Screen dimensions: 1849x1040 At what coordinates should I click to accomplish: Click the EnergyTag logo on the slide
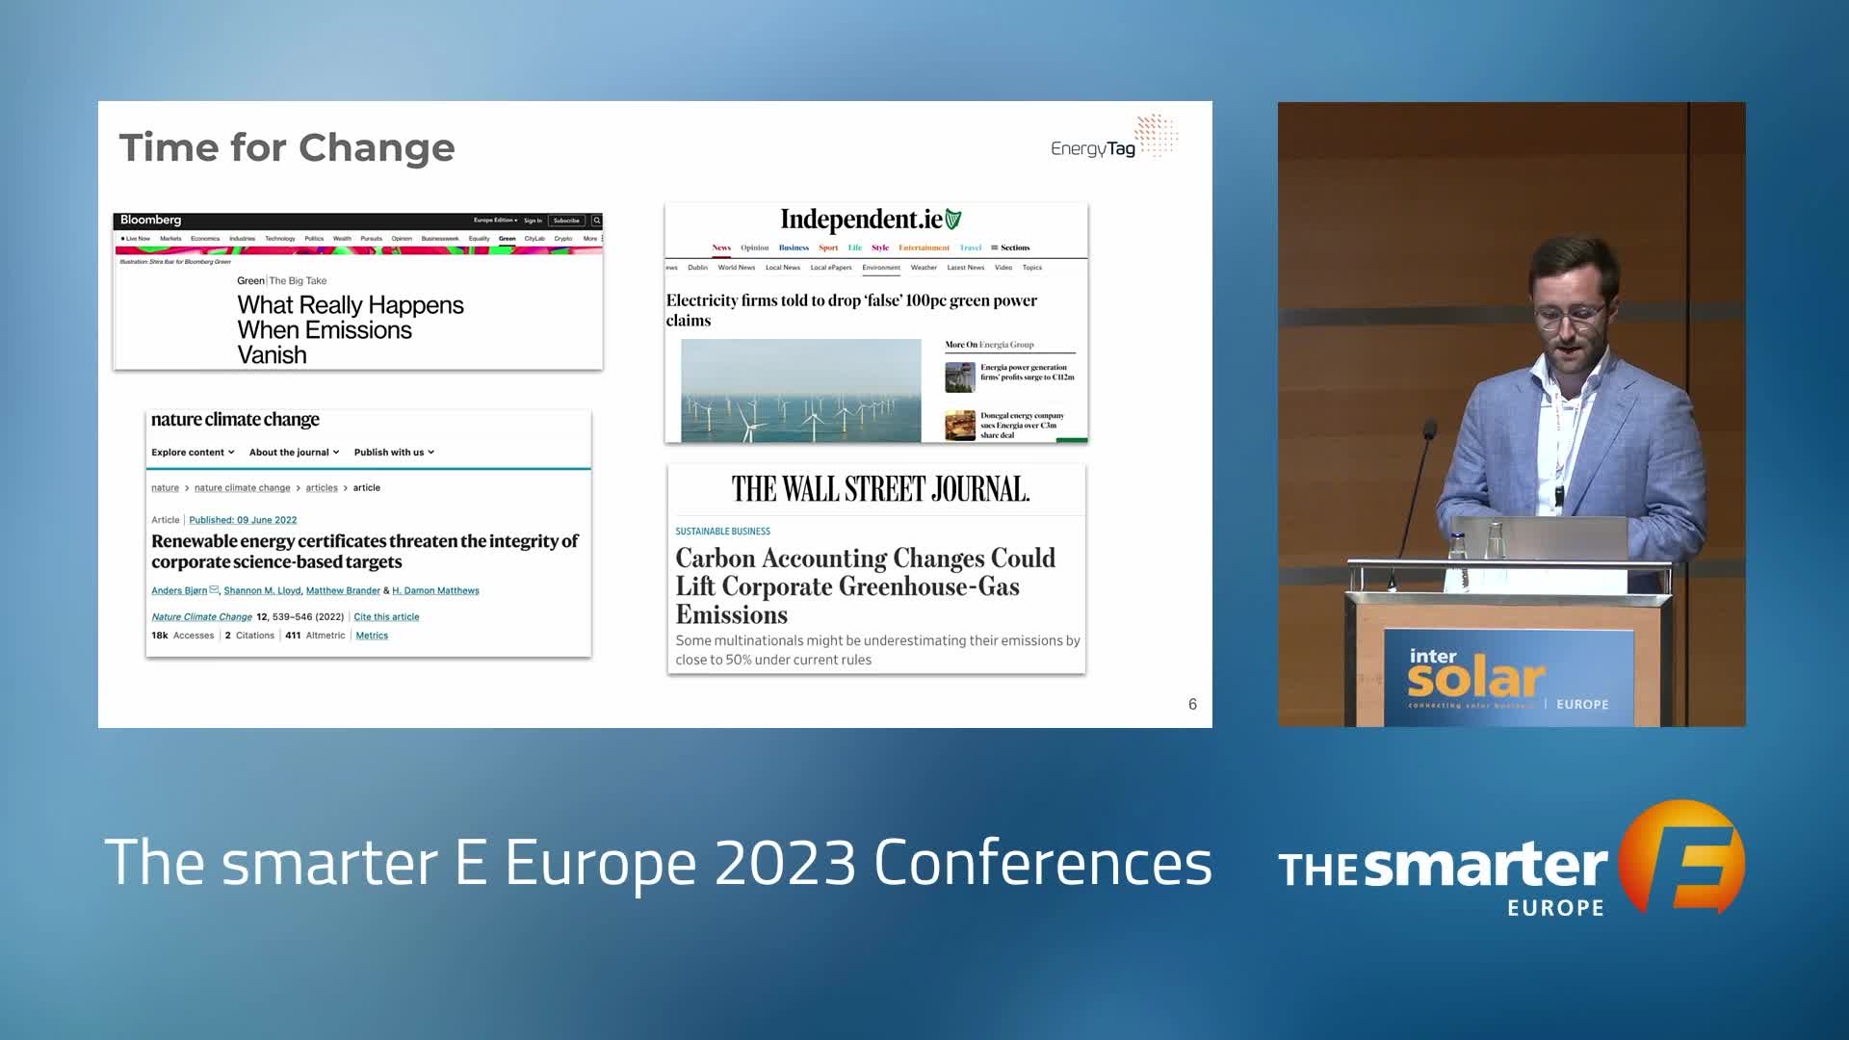coord(1114,138)
